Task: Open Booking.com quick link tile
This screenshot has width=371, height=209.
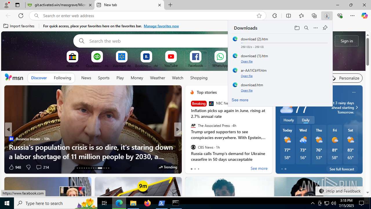Action: tap(146, 59)
